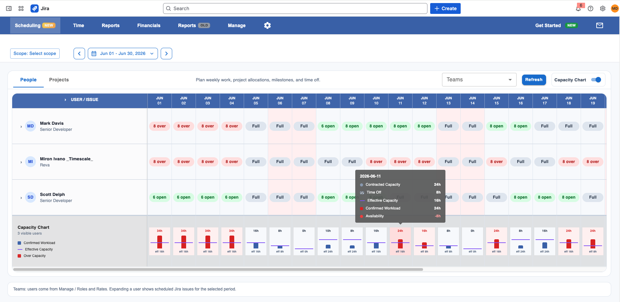
Task: Click the horizontal timeline scrollbar
Action: (x=218, y=269)
